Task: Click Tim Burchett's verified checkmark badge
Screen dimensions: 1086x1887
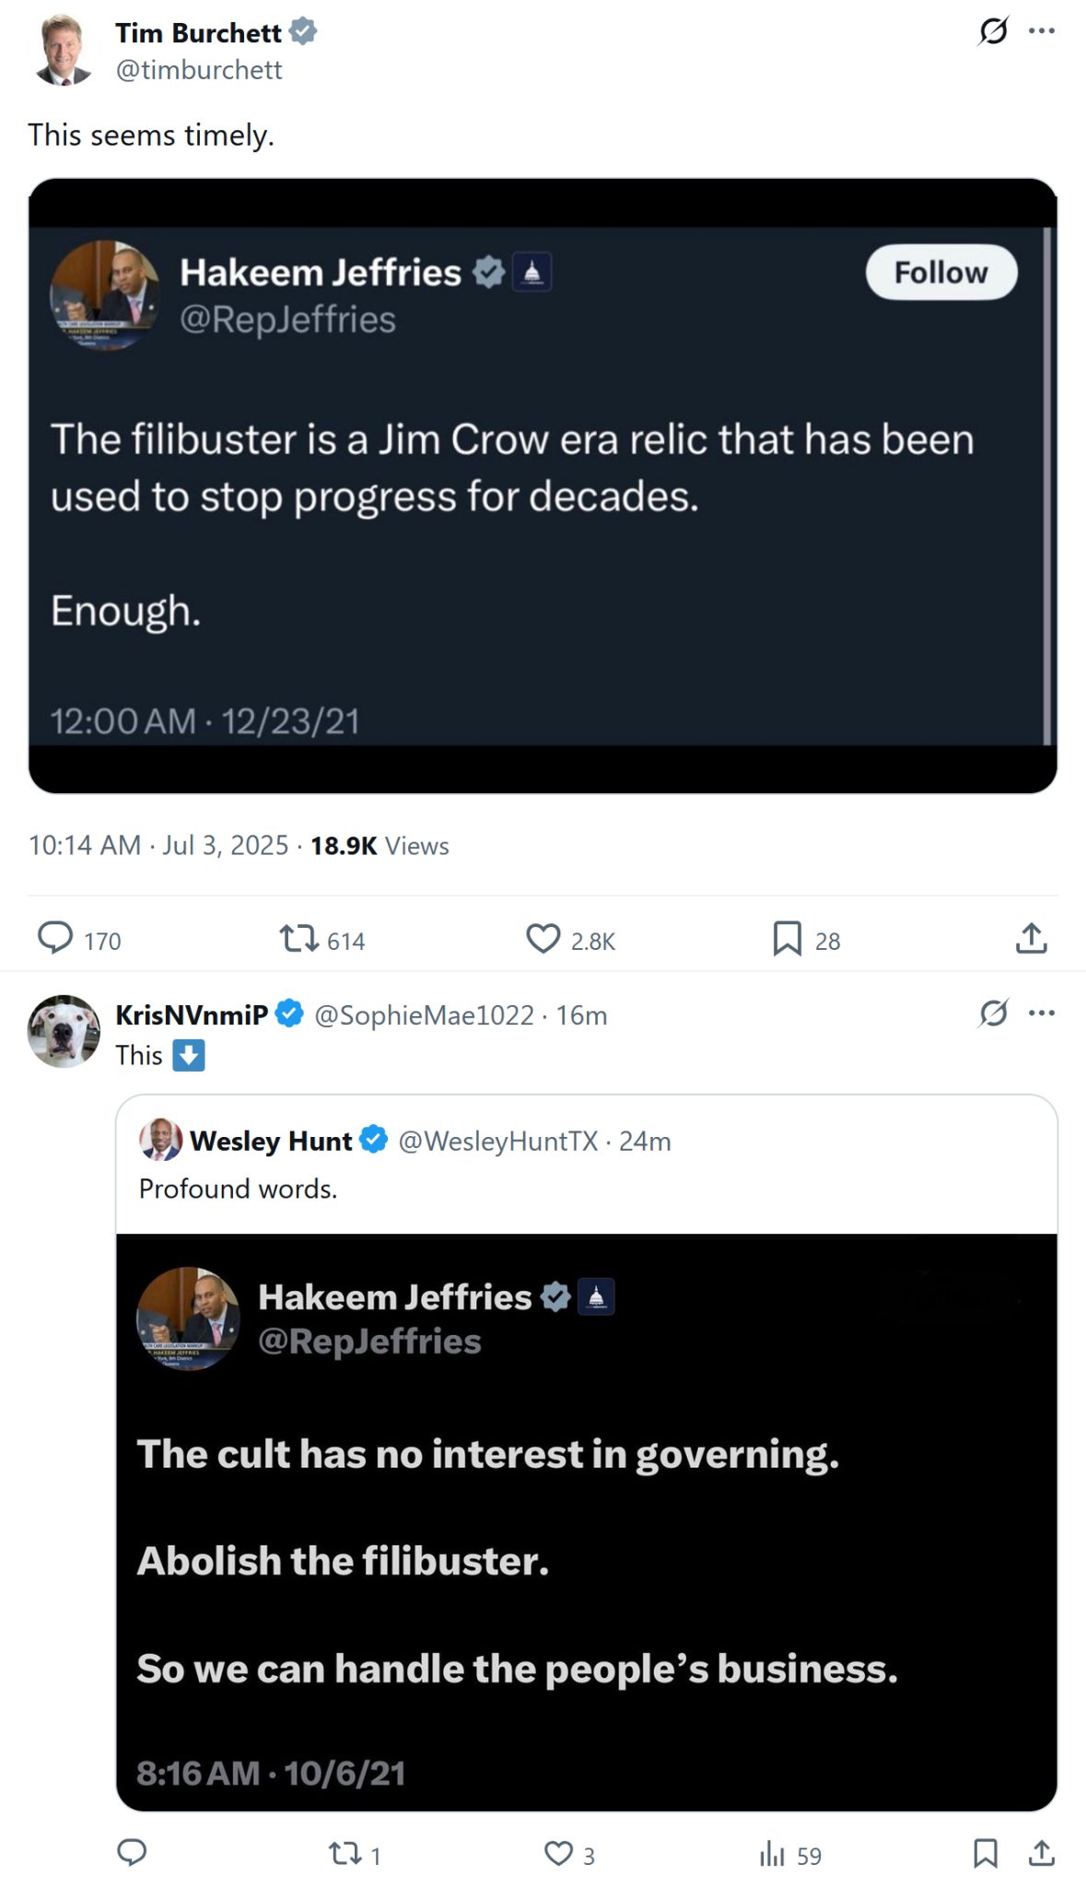Action: pos(304,31)
